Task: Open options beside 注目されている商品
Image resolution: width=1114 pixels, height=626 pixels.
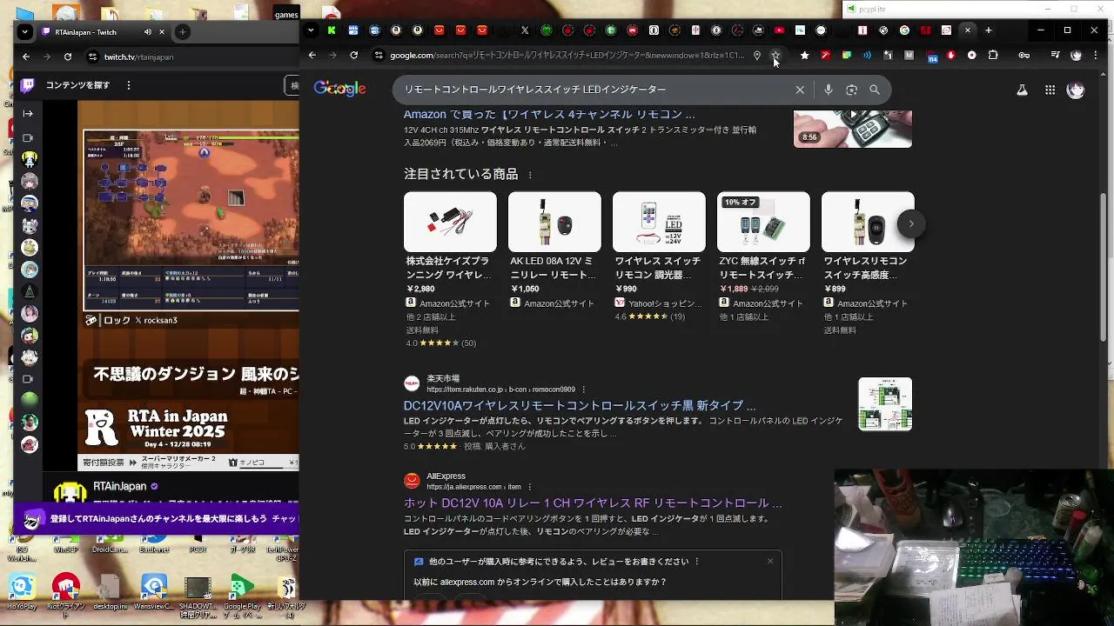Action: click(x=529, y=175)
